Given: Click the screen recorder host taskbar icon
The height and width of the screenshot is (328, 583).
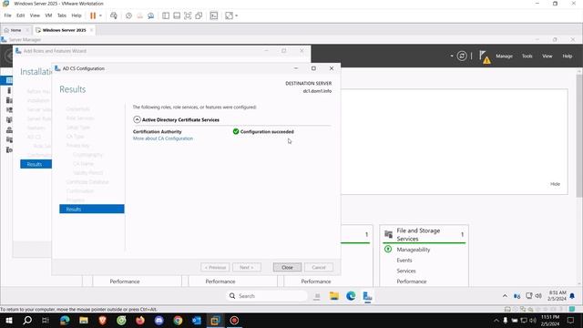Looking at the screenshot, I should 234,320.
